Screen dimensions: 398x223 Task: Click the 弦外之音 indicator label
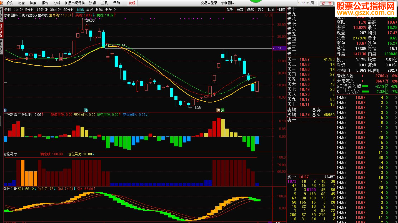(10, 189)
